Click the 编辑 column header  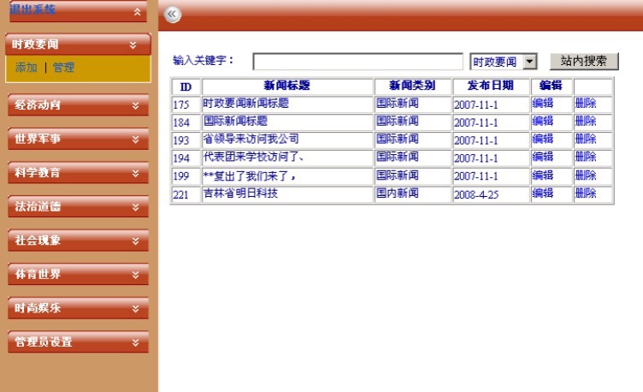551,86
